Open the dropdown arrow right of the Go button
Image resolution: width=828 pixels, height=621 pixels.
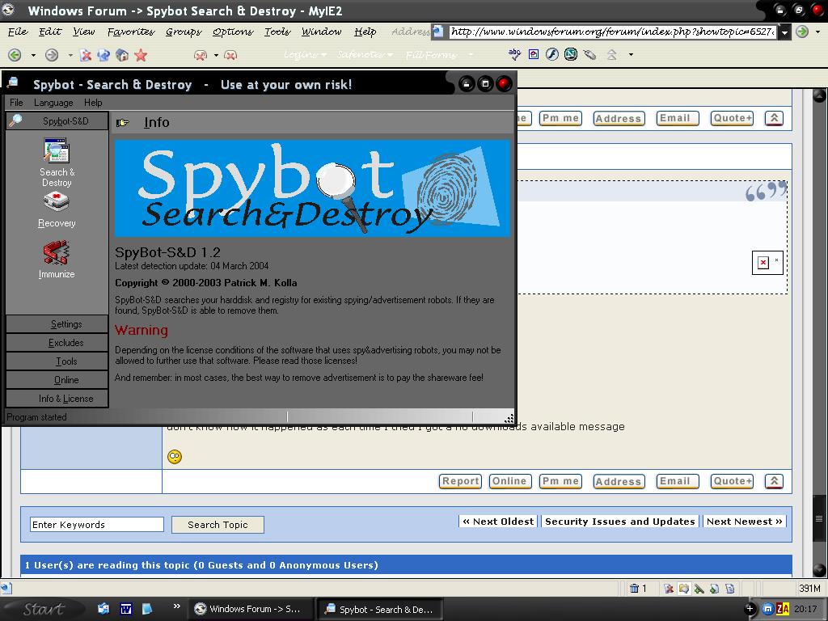[x=818, y=32]
